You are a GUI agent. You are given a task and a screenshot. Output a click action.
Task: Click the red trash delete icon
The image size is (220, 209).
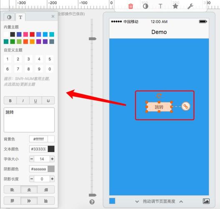pos(131,6)
